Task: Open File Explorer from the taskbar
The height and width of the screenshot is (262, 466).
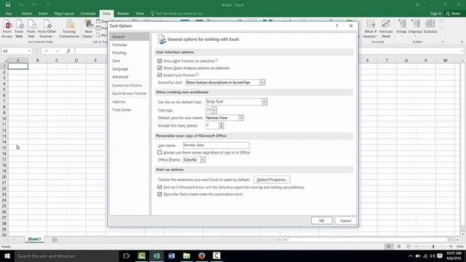Action: 186,255
